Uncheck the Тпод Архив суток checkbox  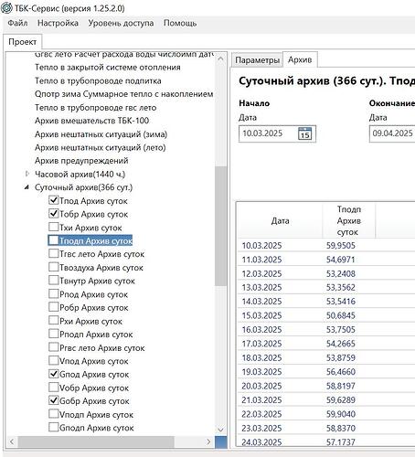53,200
